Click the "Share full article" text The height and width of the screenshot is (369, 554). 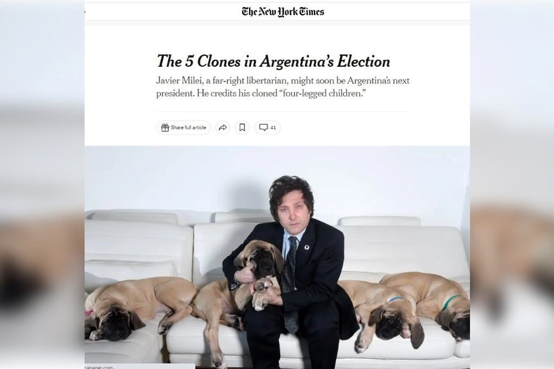pyautogui.click(x=188, y=127)
